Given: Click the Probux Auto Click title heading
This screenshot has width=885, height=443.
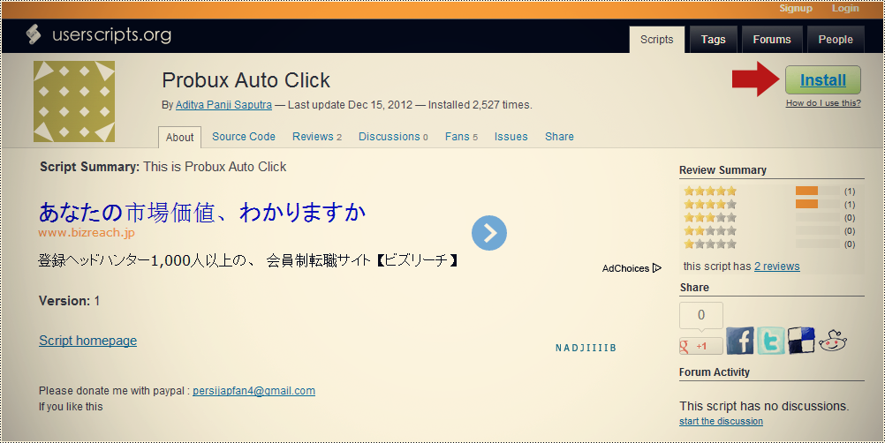Looking at the screenshot, I should click(246, 80).
